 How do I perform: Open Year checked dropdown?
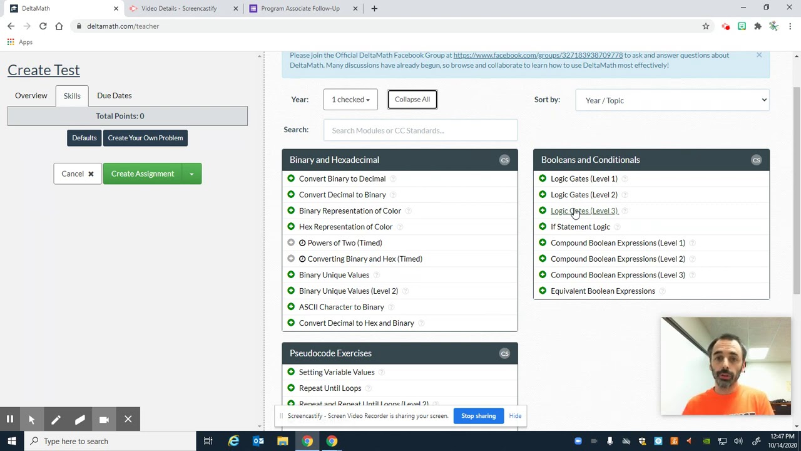tap(350, 100)
